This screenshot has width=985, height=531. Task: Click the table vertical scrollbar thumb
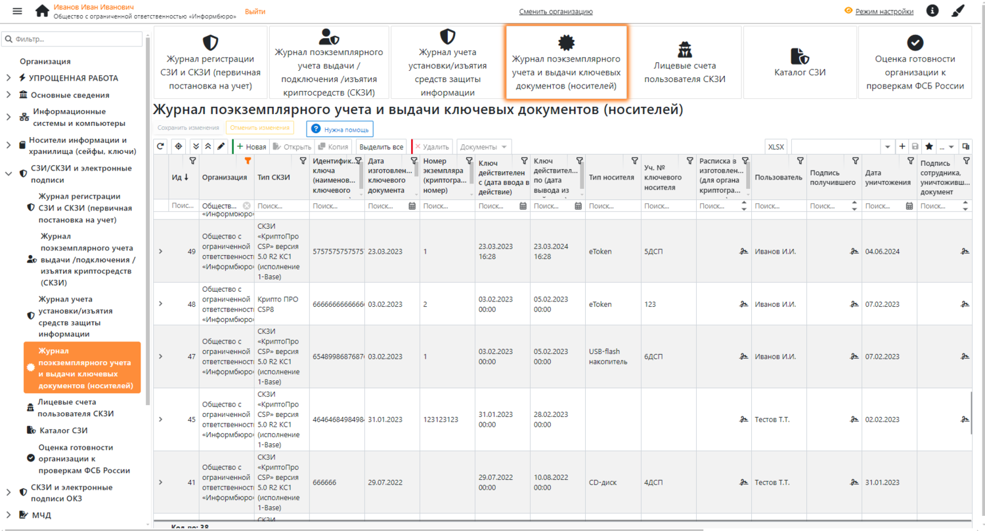pyautogui.click(x=971, y=412)
